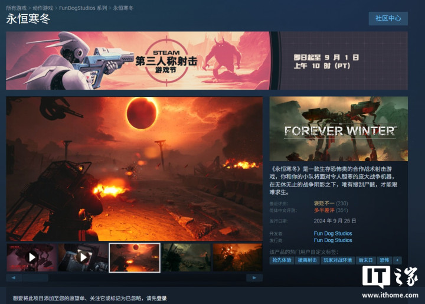Click the main eclipse screenshot
425x304 pixels.
(x=135, y=168)
